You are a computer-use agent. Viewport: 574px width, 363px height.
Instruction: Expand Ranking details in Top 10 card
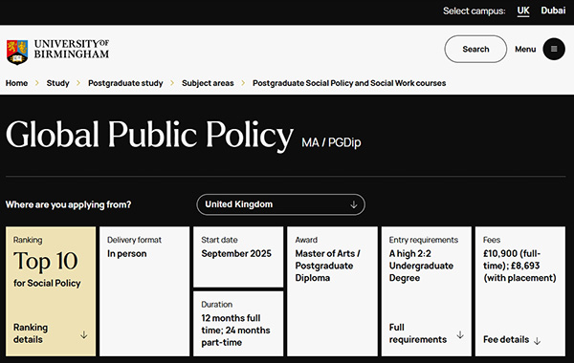click(x=31, y=333)
